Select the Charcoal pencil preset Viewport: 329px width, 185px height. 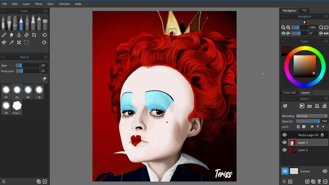point(17,107)
